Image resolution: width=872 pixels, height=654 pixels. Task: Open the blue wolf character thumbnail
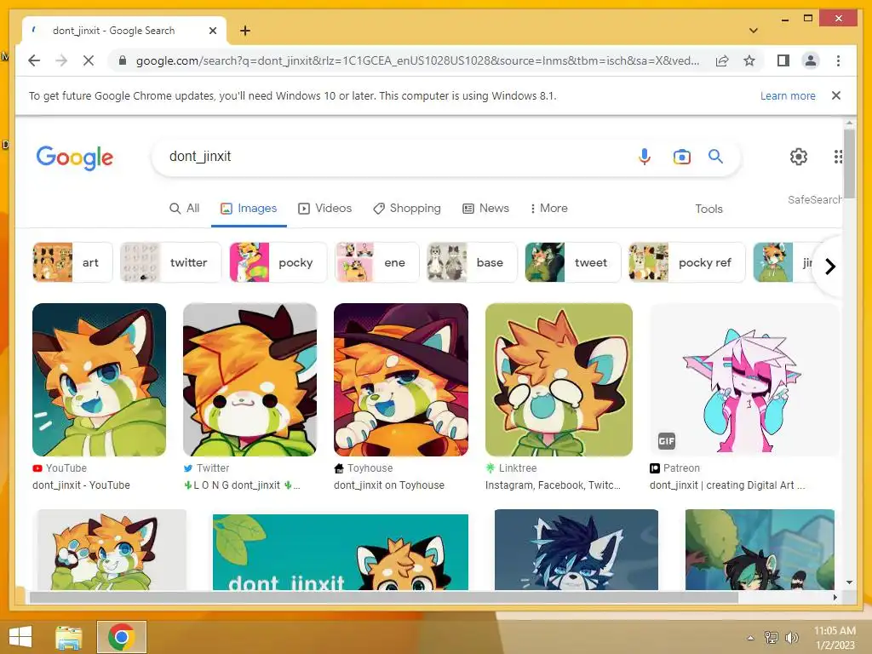[577, 549]
